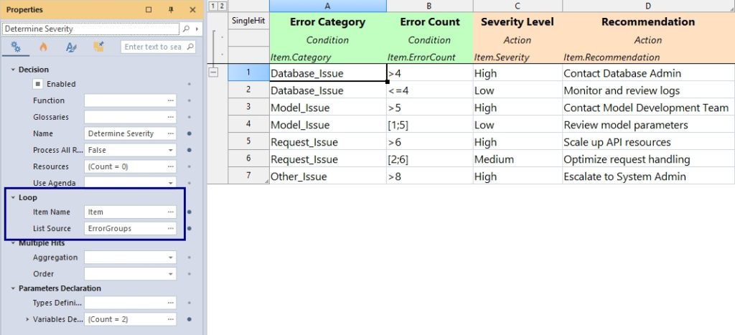This screenshot has width=735, height=335.
Task: Open the flame icon properties tab
Action: coord(43,47)
